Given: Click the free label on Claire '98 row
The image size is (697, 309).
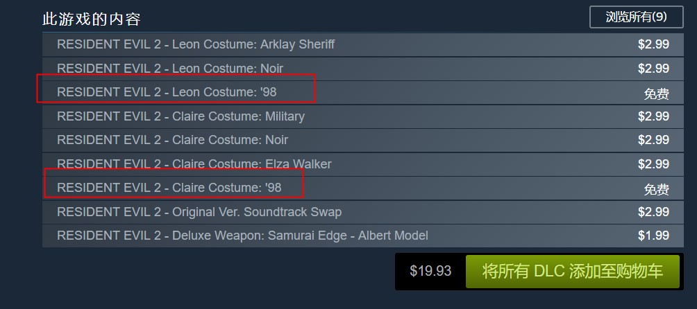Looking at the screenshot, I should click(657, 190).
